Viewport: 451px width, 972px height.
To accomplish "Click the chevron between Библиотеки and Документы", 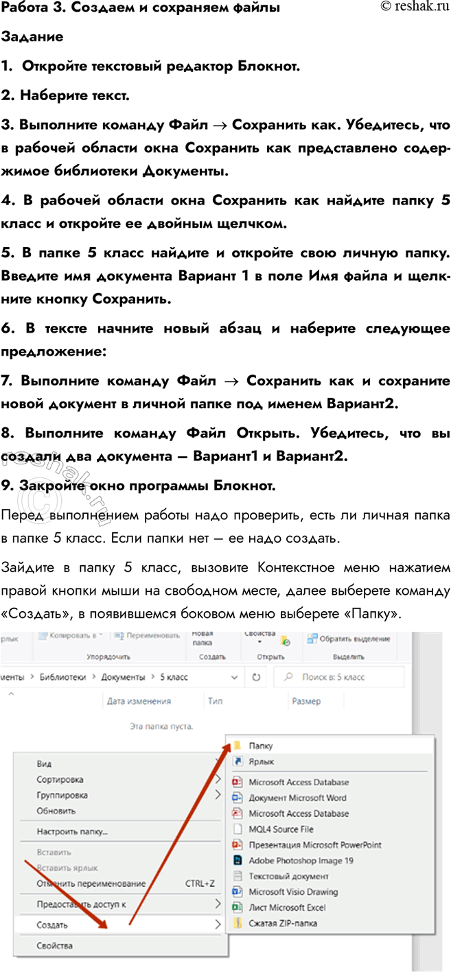I will [94, 677].
